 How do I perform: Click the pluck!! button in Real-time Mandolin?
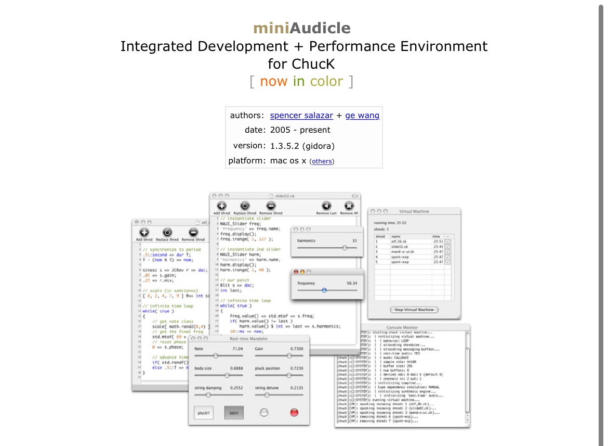[x=203, y=413]
